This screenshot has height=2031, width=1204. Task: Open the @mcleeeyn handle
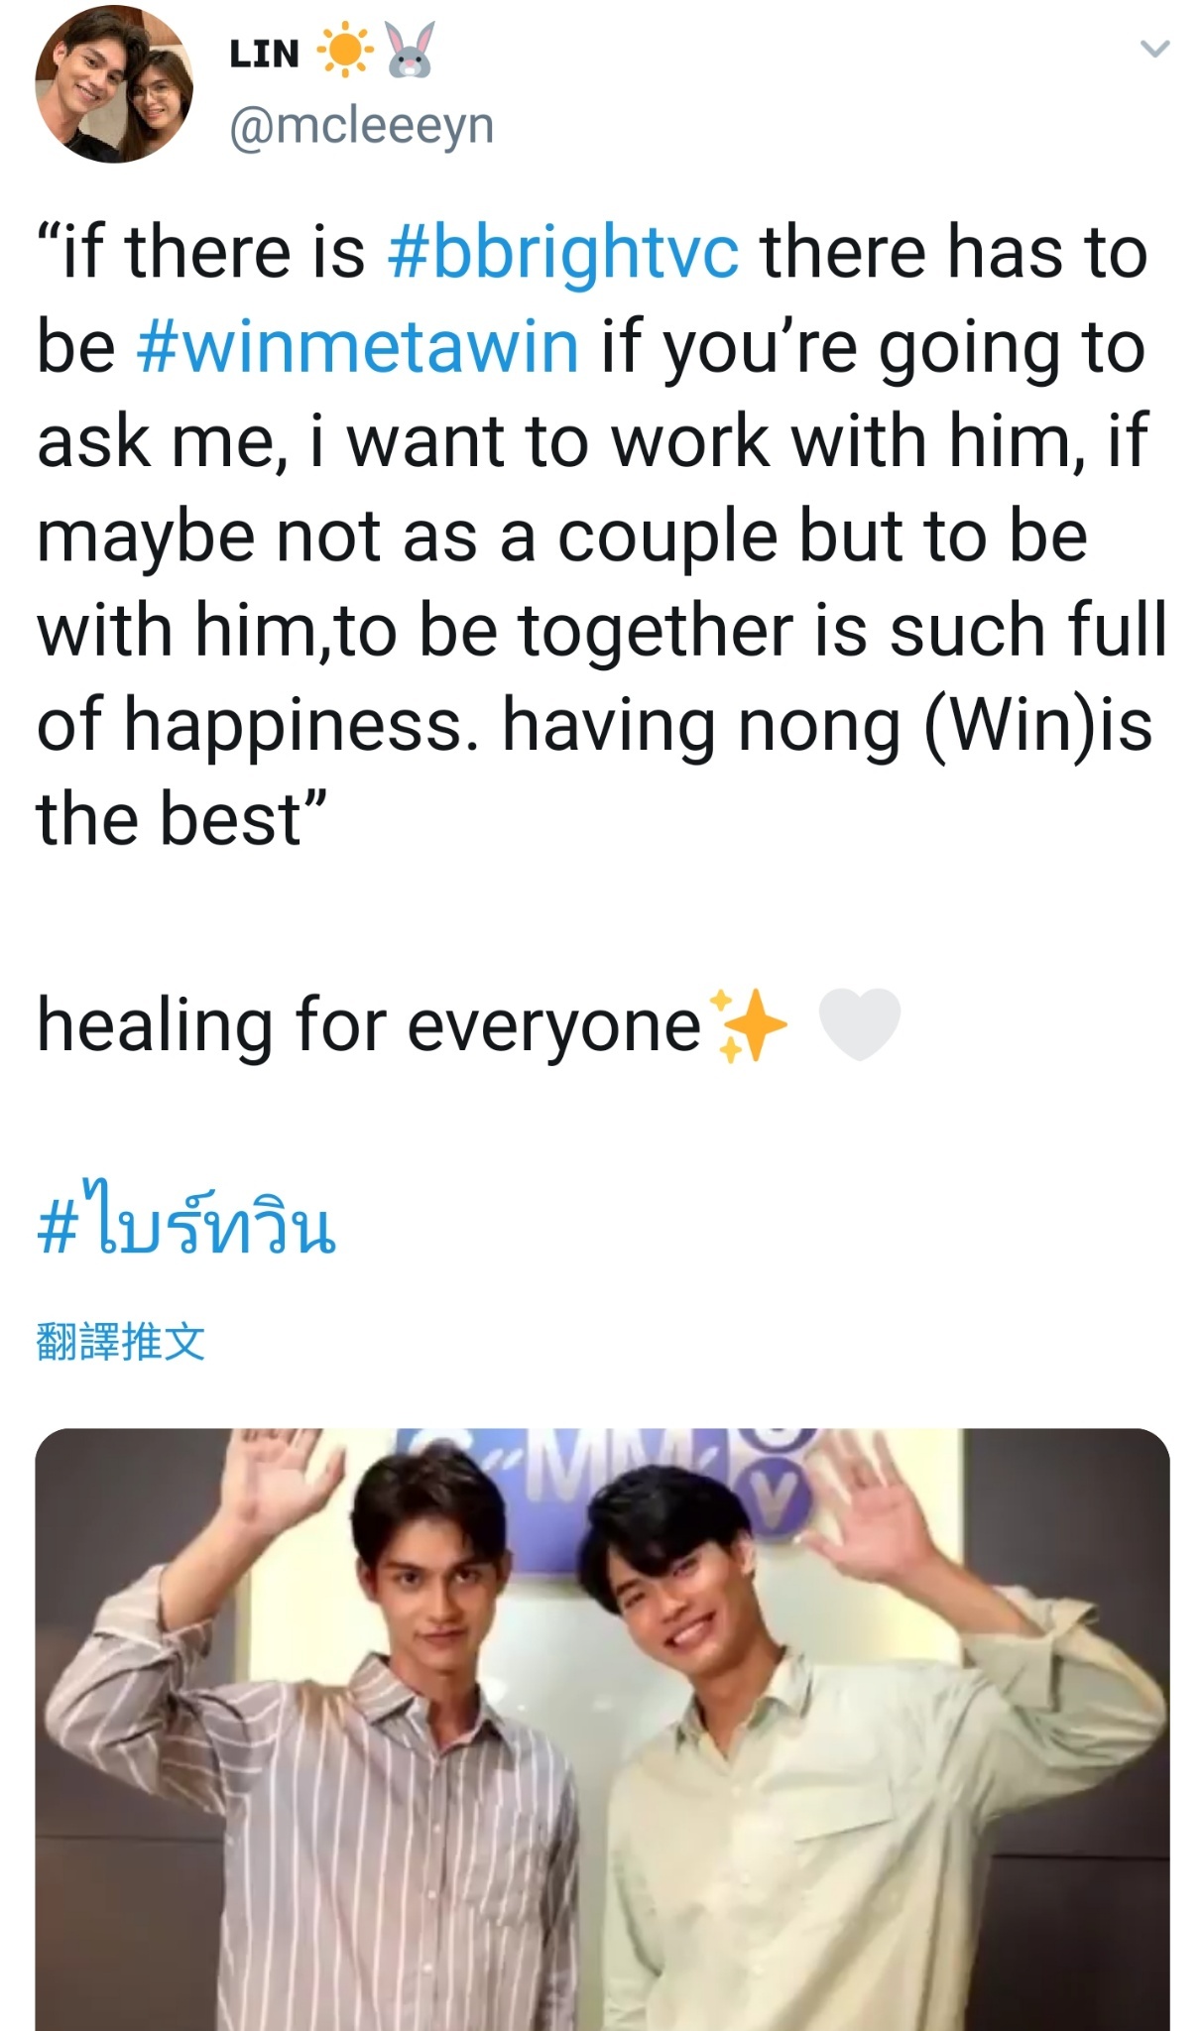[361, 126]
